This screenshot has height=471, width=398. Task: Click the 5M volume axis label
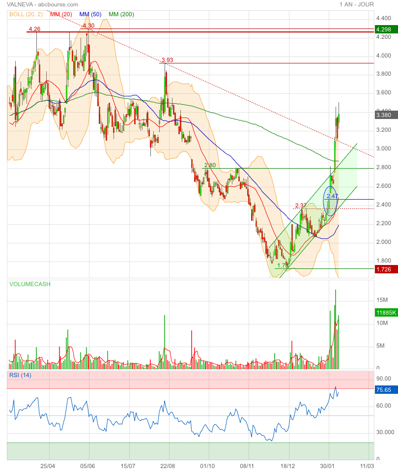click(x=381, y=346)
